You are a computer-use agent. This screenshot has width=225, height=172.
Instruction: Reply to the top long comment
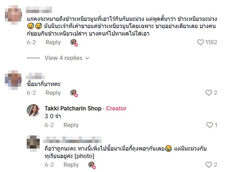[x=53, y=42]
